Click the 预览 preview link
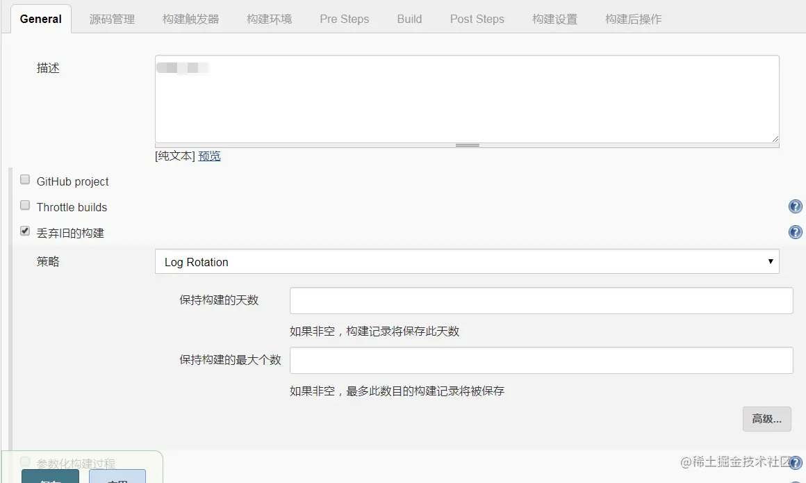The image size is (806, 483). point(209,156)
